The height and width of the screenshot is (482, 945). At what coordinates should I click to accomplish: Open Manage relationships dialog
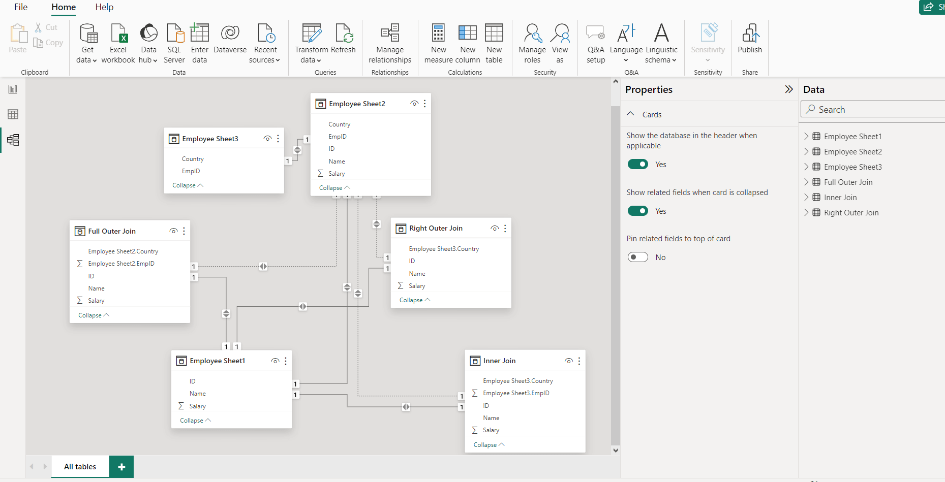pyautogui.click(x=389, y=43)
